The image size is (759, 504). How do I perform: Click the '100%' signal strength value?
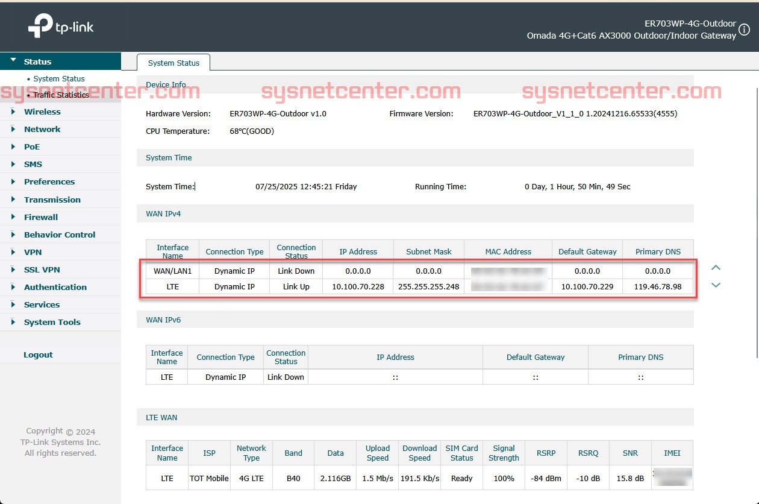coord(504,478)
